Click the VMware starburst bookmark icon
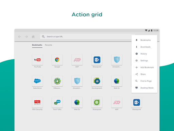The image size is (174, 131). click(x=57, y=81)
